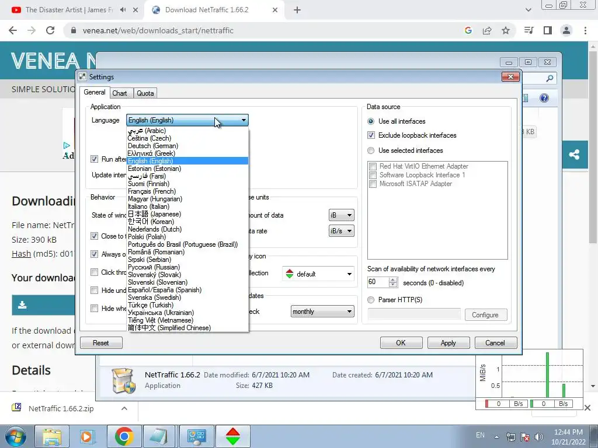Select Polski (Polish) language

pos(187,237)
